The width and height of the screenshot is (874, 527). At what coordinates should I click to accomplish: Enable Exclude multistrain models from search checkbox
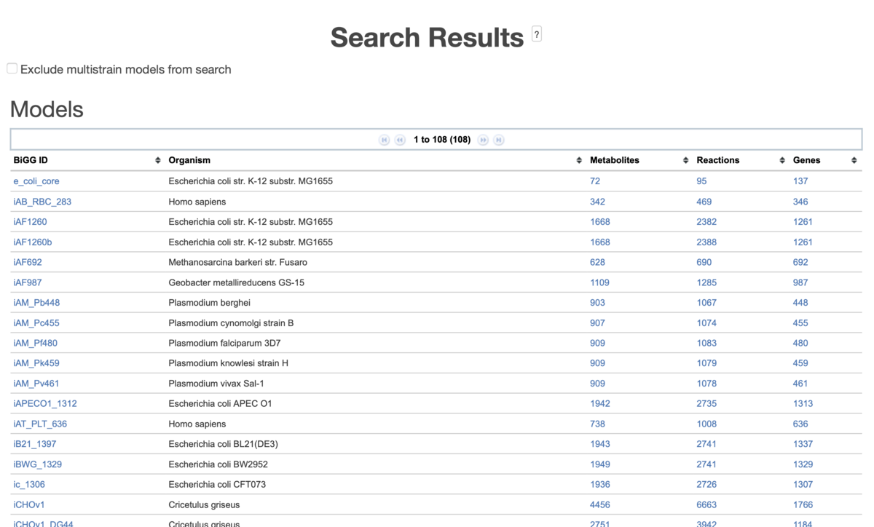coord(12,68)
